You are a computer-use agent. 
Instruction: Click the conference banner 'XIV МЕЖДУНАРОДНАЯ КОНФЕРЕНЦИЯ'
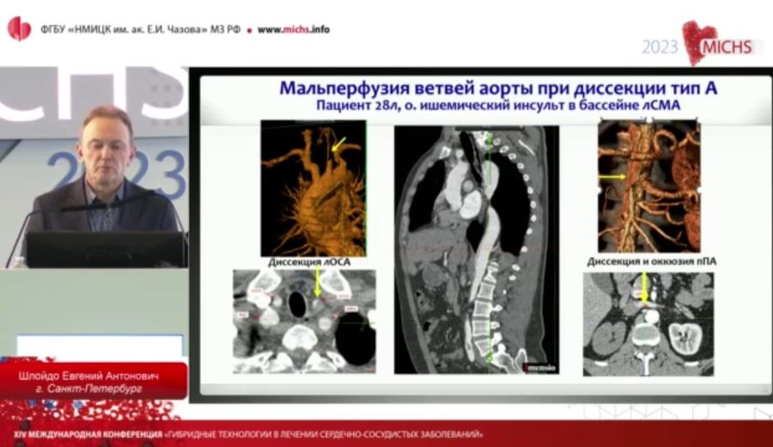click(88, 435)
